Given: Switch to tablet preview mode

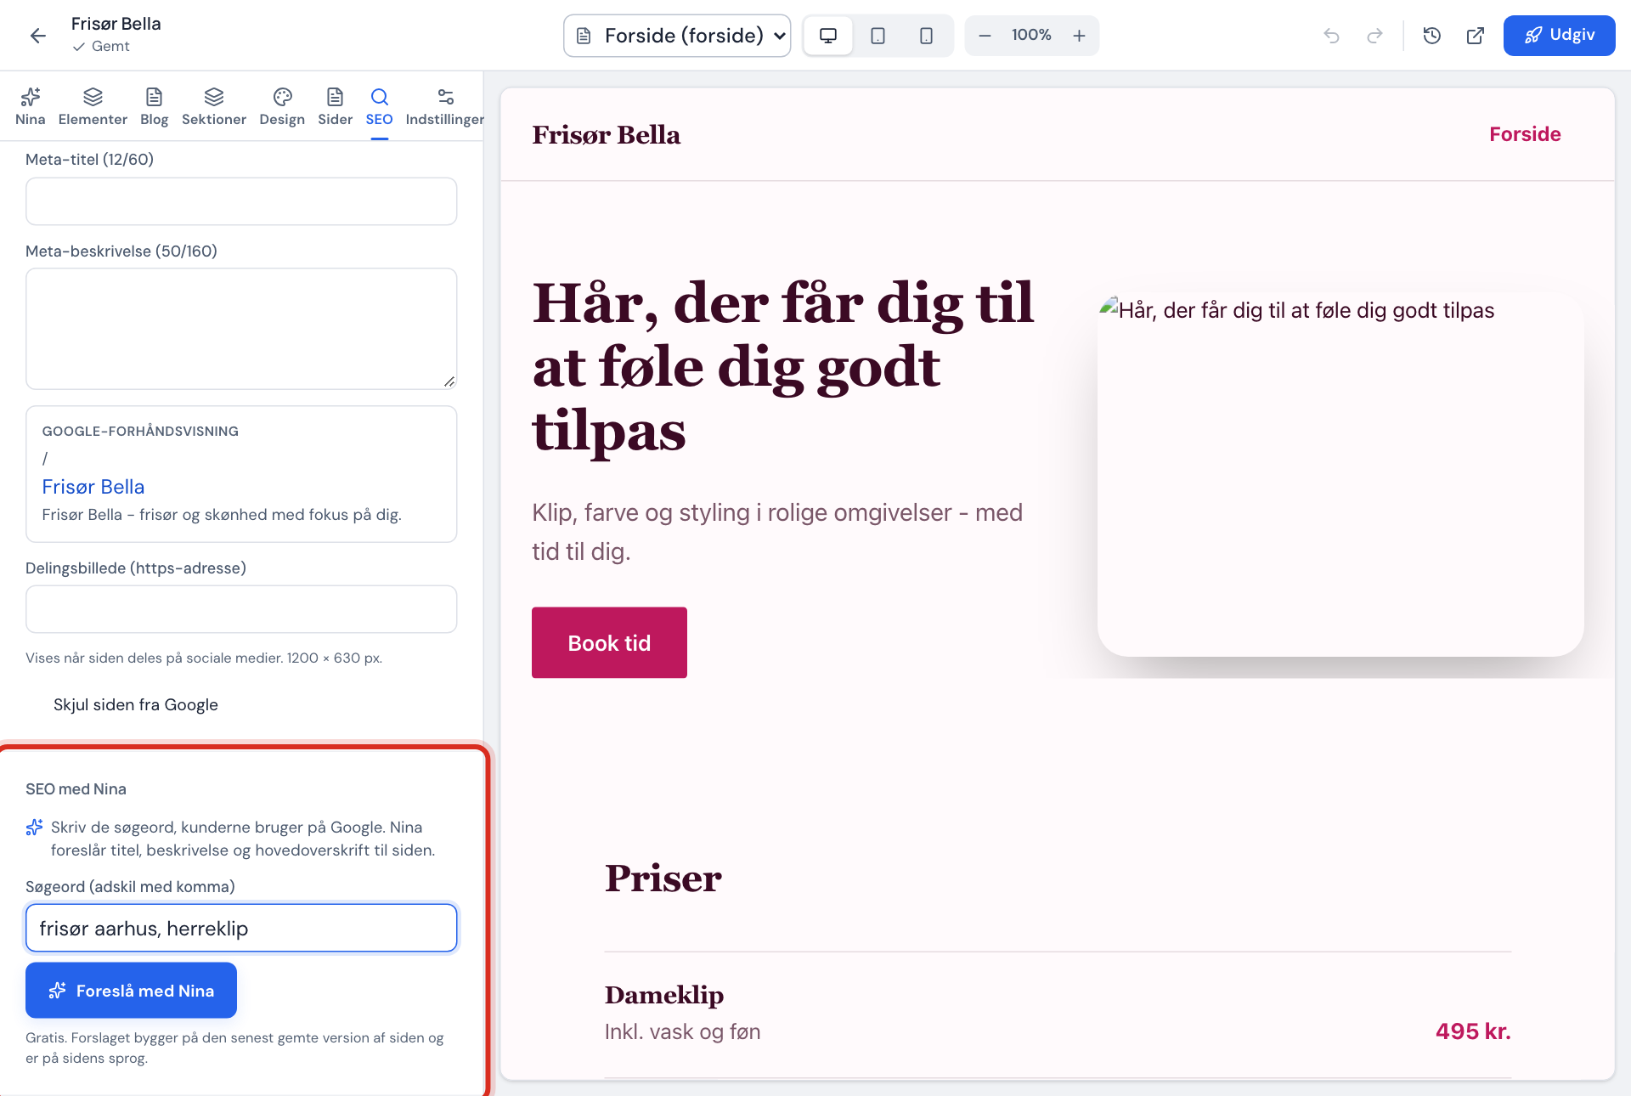Looking at the screenshot, I should [x=878, y=36].
